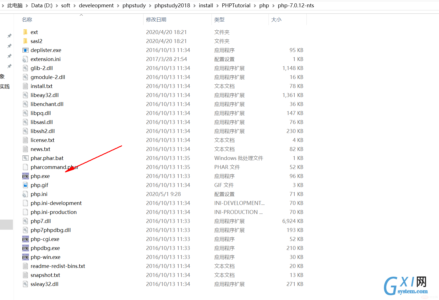Sort files by 修改日期 column header

tap(156, 20)
